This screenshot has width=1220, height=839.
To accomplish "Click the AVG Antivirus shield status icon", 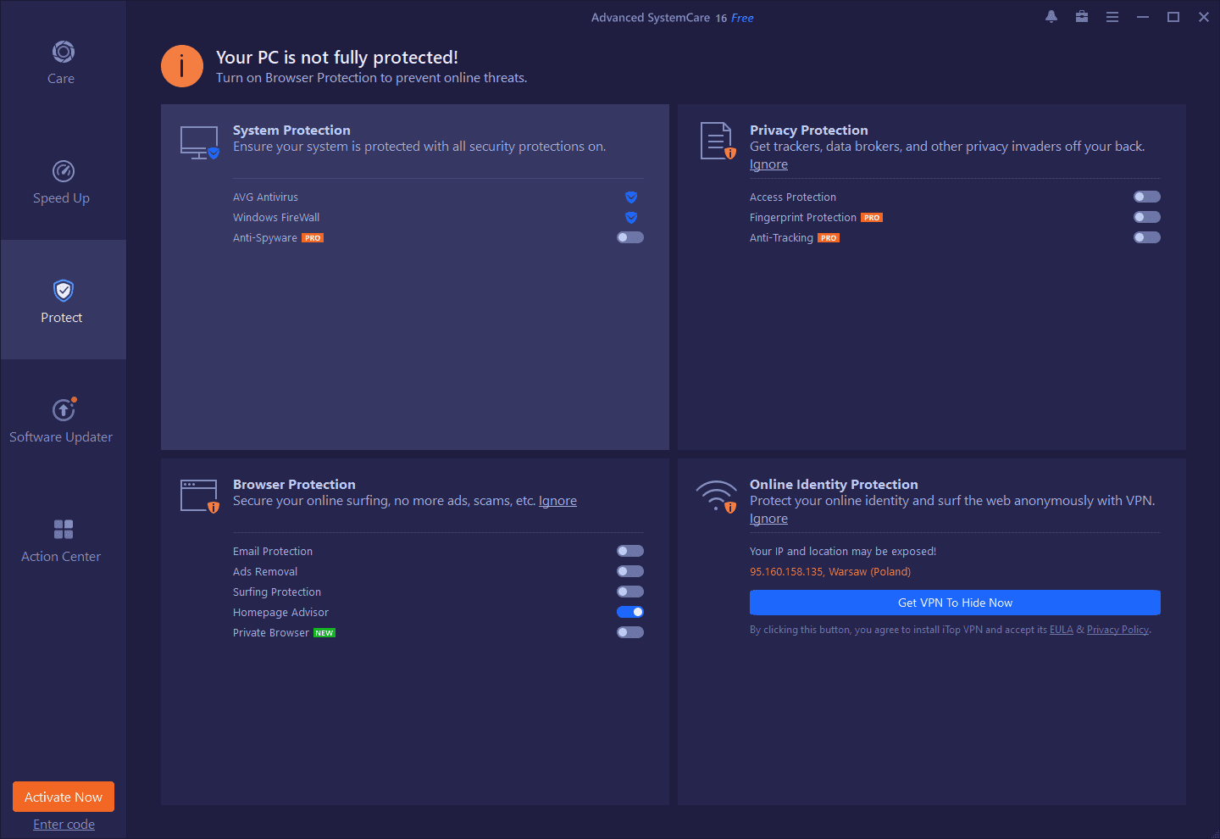I will (x=631, y=197).
